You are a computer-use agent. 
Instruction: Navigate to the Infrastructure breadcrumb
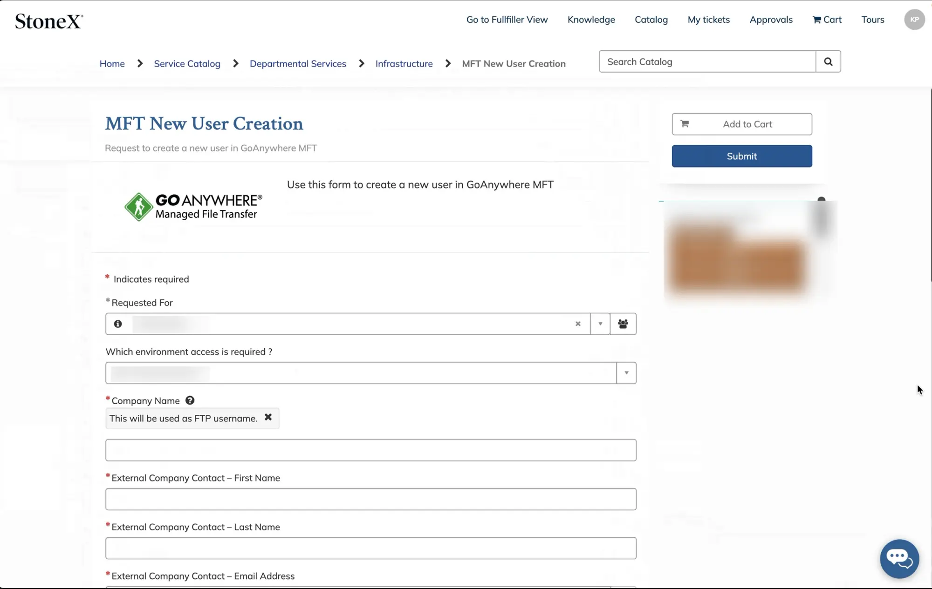point(404,64)
